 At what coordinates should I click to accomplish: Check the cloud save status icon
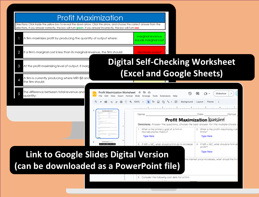click(149, 92)
